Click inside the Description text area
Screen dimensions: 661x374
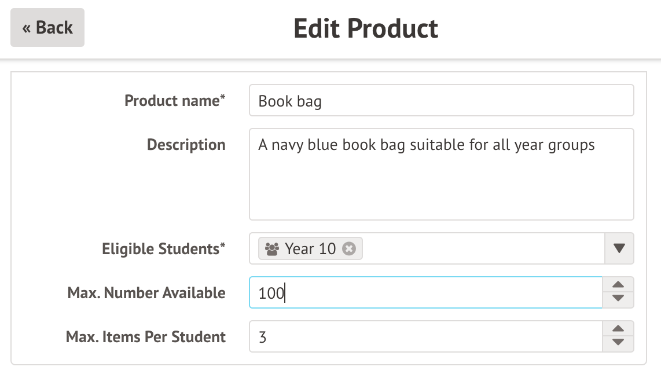441,179
